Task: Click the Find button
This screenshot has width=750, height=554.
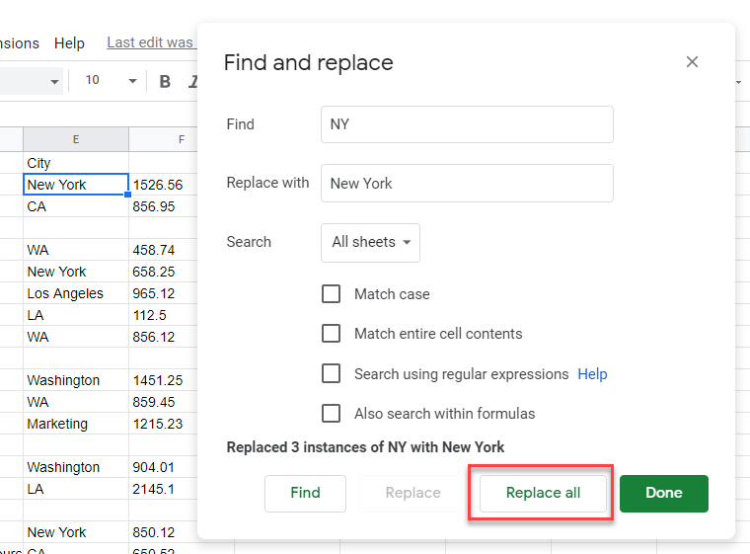Action: (x=305, y=494)
